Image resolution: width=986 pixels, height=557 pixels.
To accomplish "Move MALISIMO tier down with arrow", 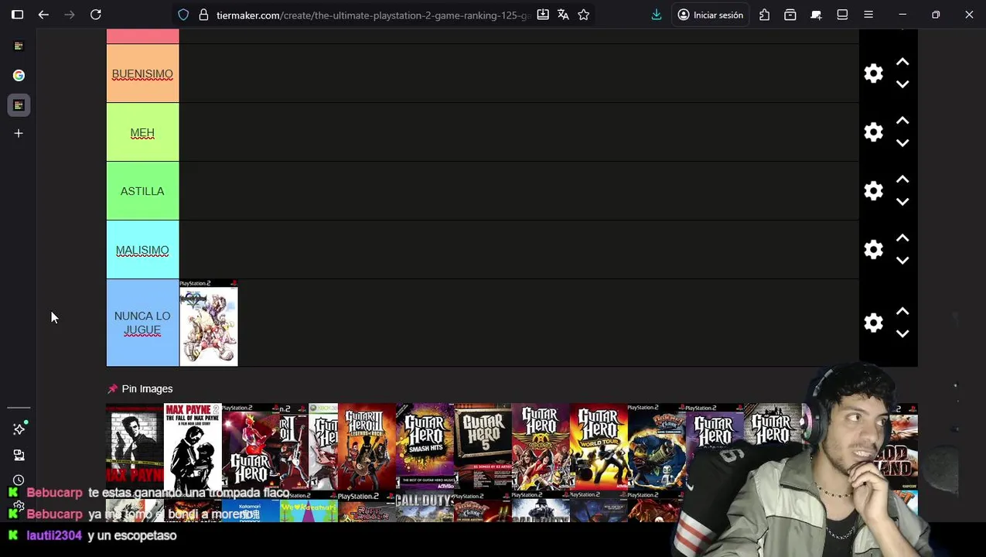I will coord(902,261).
